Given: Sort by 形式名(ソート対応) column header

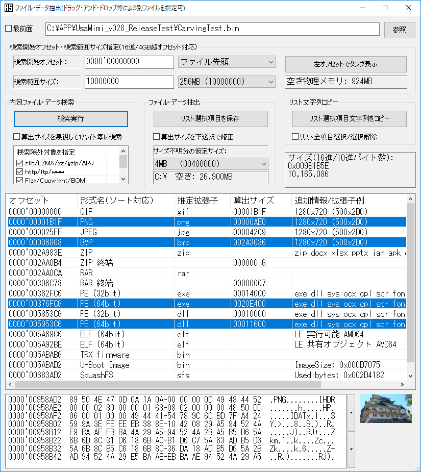Looking at the screenshot, I should (x=126, y=200).
